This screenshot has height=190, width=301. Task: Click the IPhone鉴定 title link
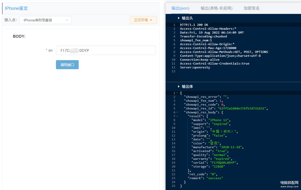pos(16,8)
